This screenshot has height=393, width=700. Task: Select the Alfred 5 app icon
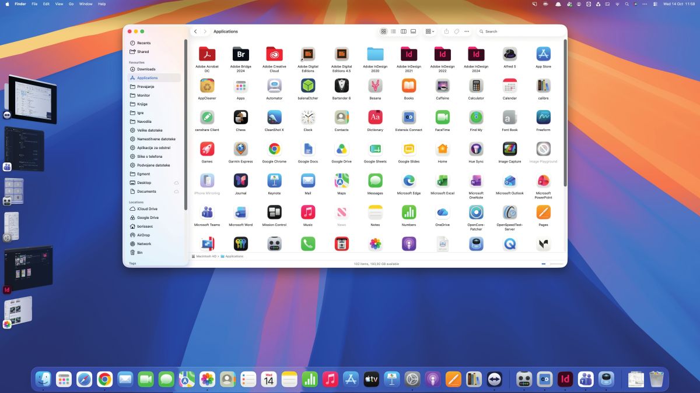click(x=509, y=54)
